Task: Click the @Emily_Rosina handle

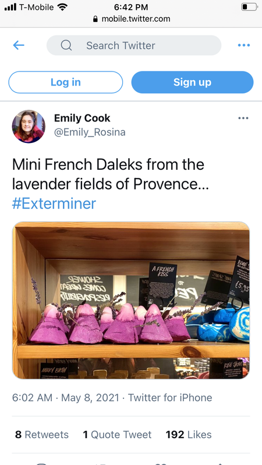Action: tap(90, 133)
